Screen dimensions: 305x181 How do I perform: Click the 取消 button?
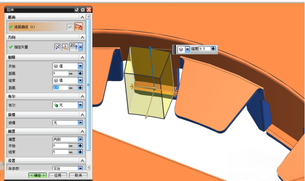78,175
